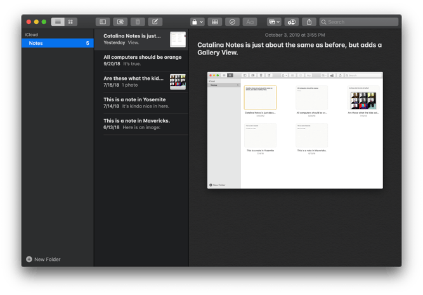Image resolution: width=423 pixels, height=295 pixels.
Task: Click the green full screen button
Action: (44, 22)
